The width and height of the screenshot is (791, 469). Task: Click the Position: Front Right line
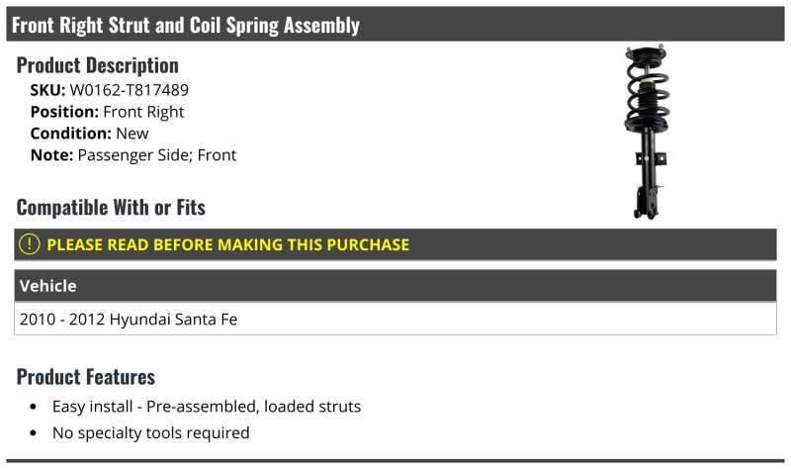pyautogui.click(x=107, y=112)
